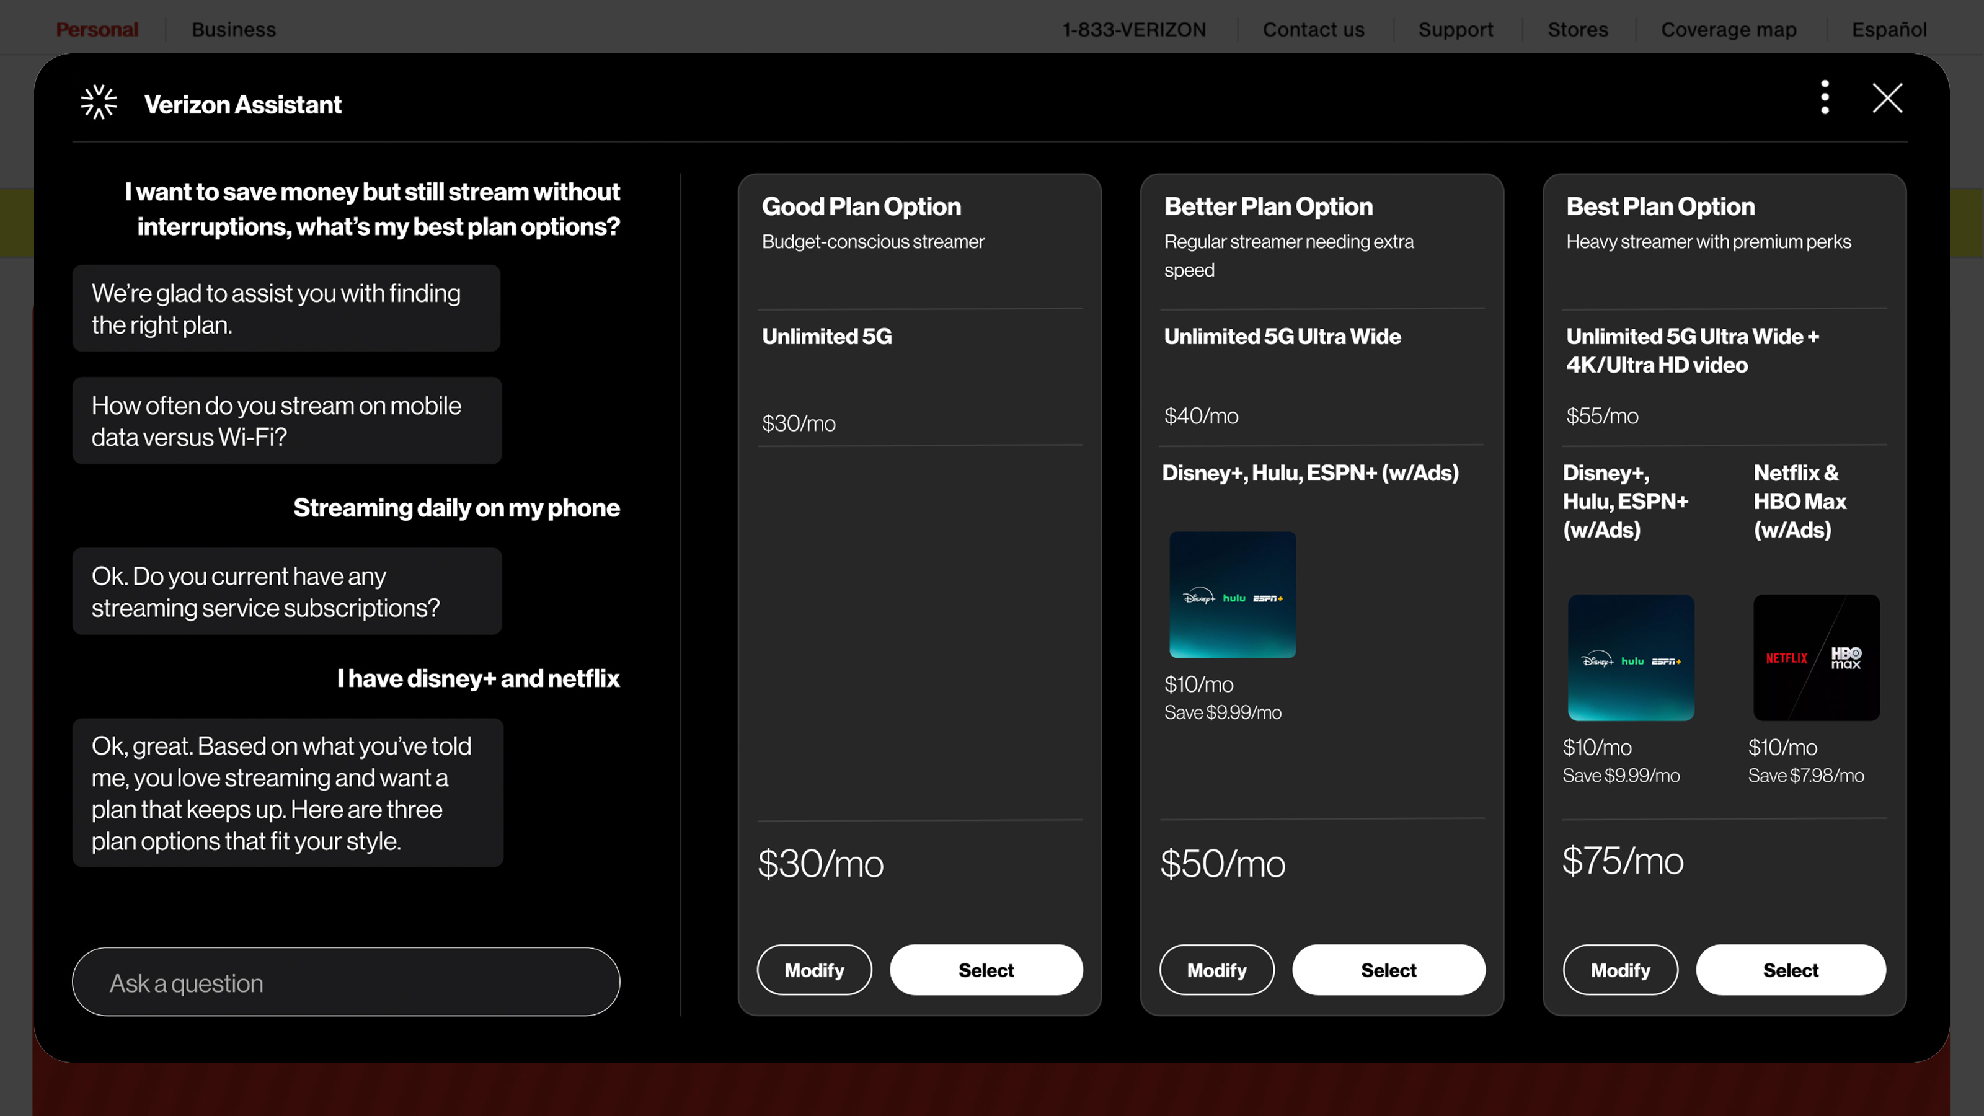Image resolution: width=1984 pixels, height=1116 pixels.
Task: Select the Better Plan Option
Action: (1388, 970)
